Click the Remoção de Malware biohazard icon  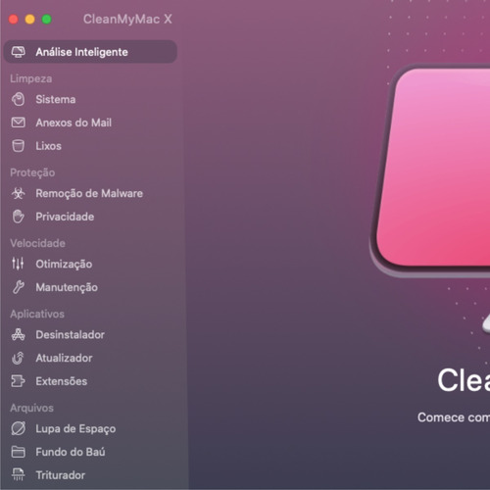(19, 193)
